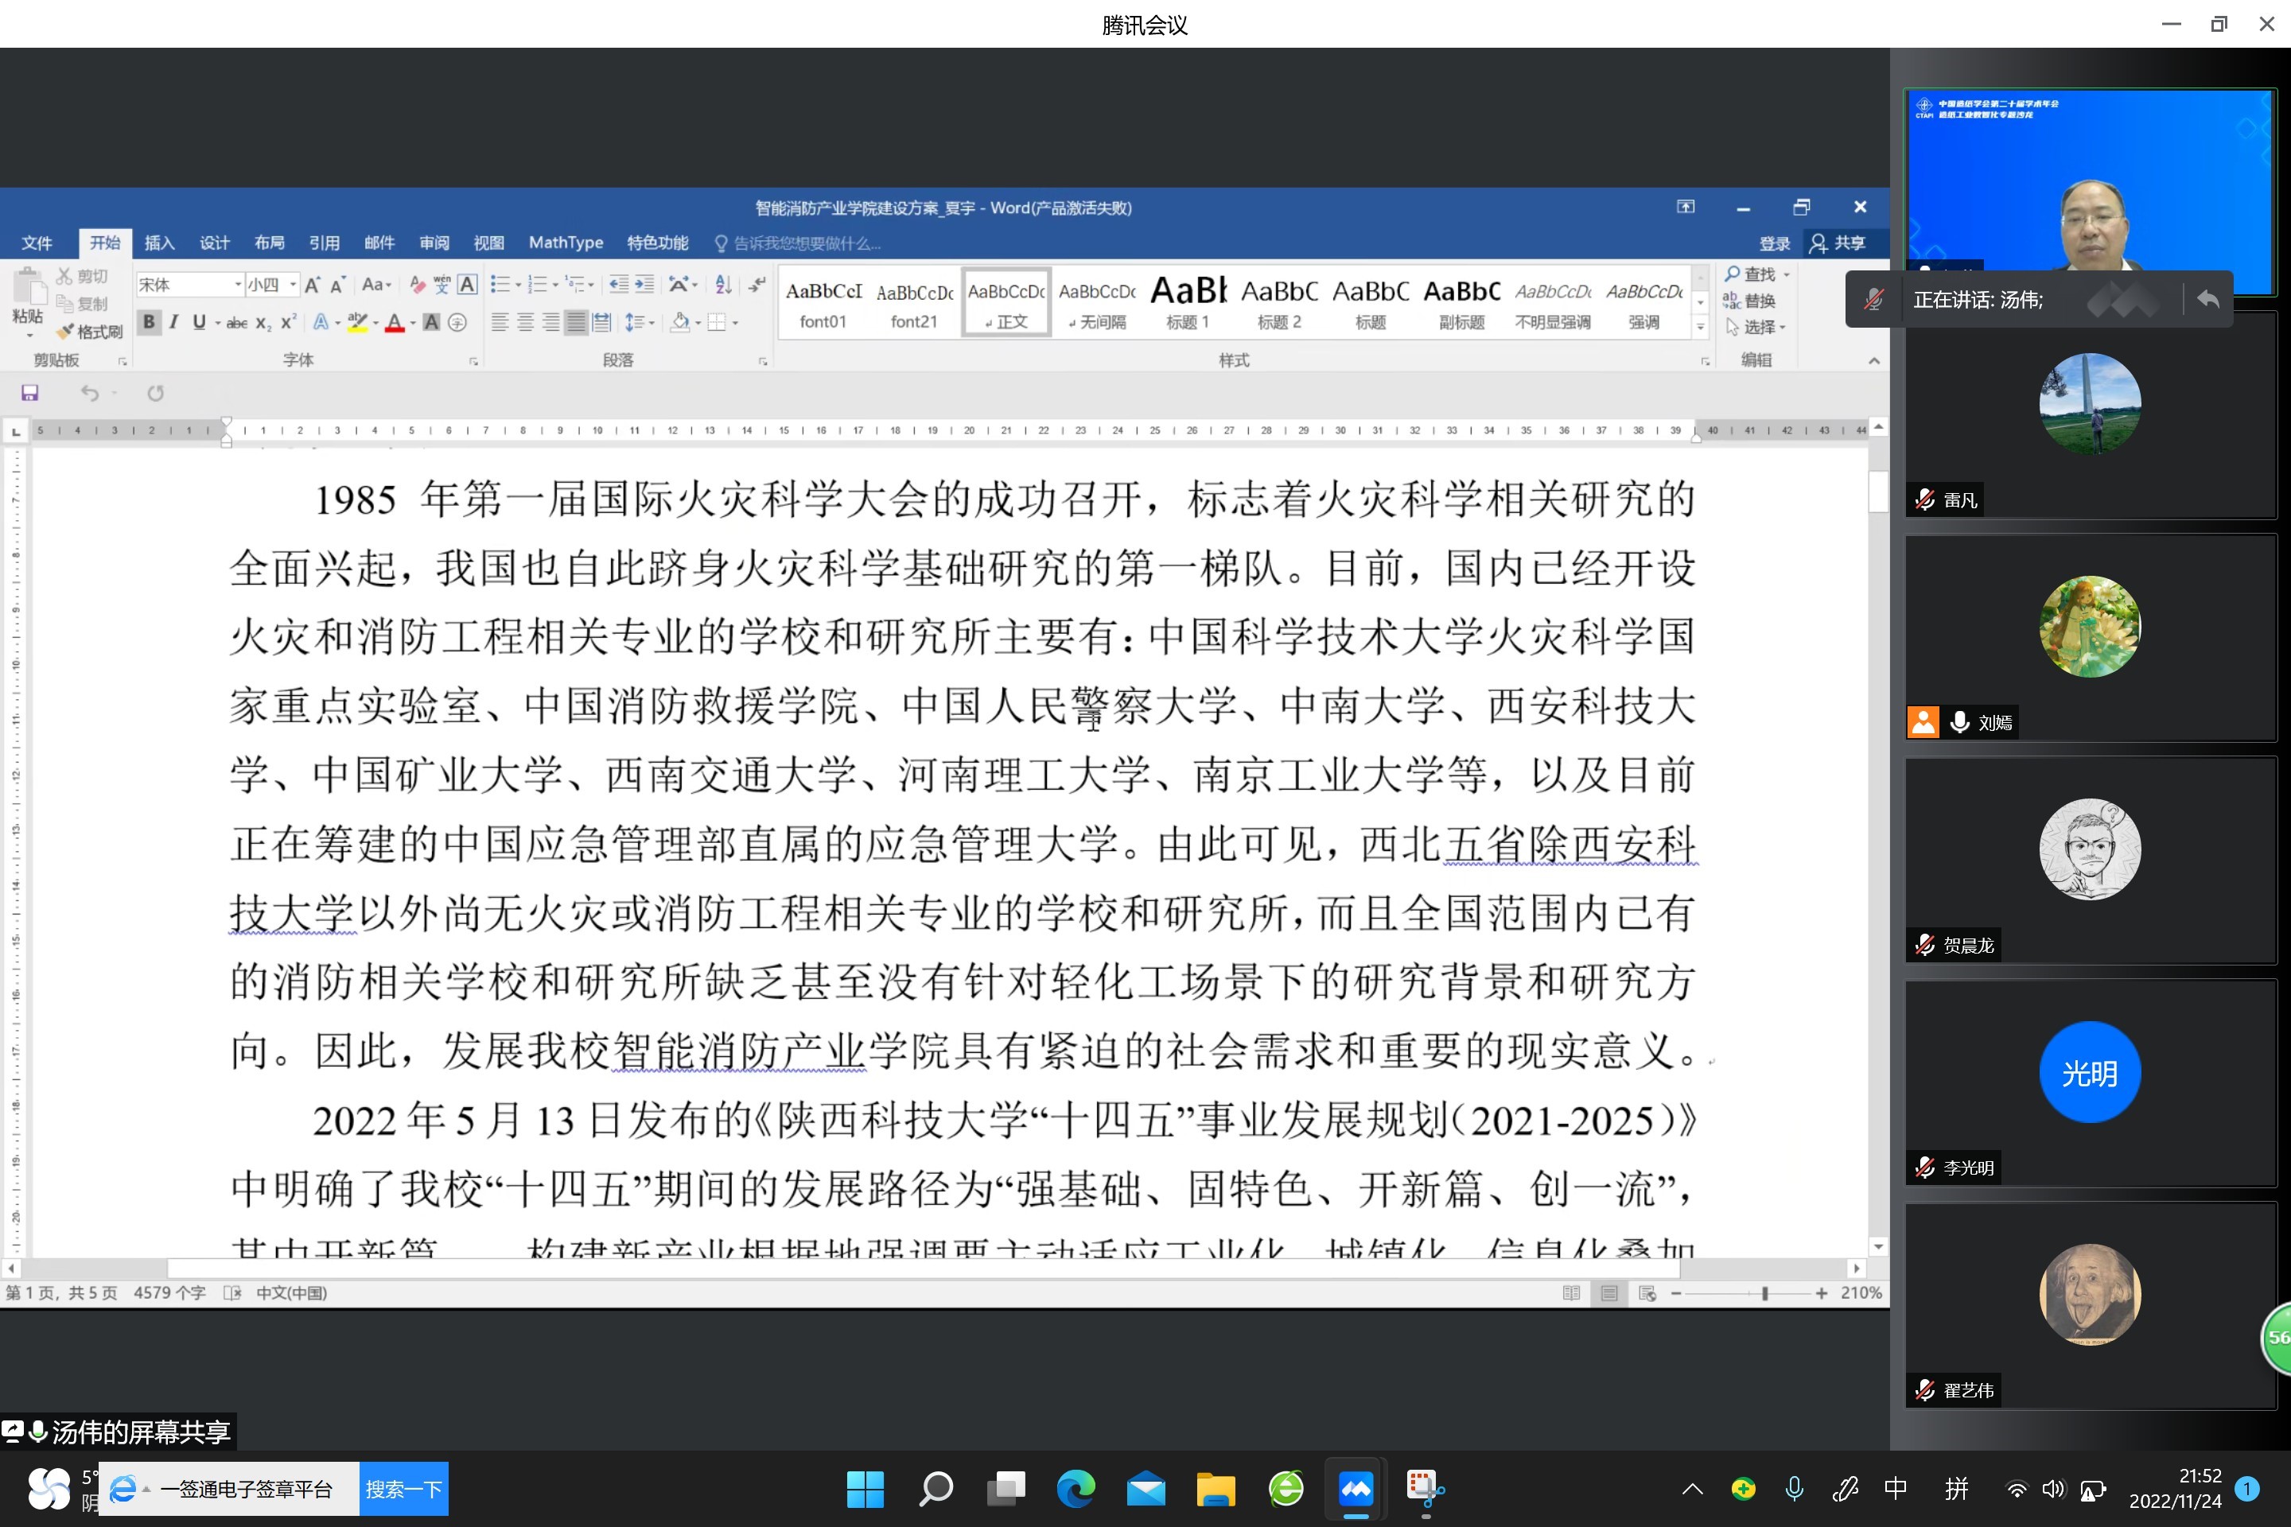
Task: Toggle Bold formatting
Action: [148, 322]
